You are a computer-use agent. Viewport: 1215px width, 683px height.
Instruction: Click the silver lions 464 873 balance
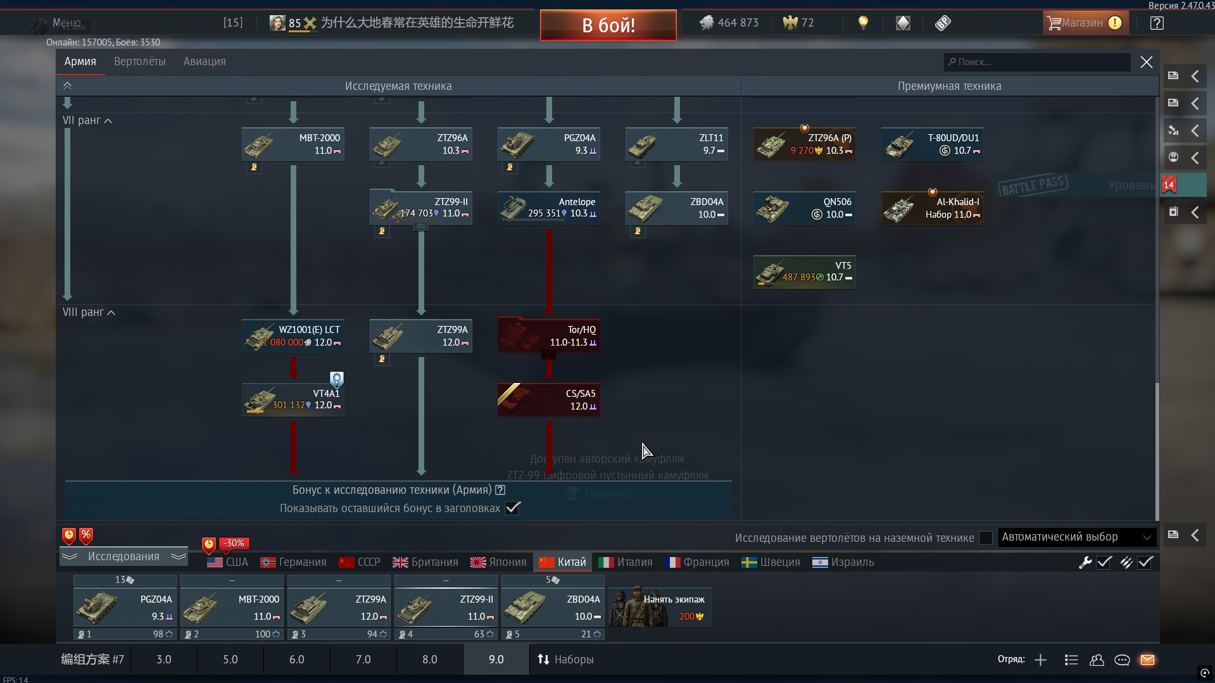(x=729, y=23)
